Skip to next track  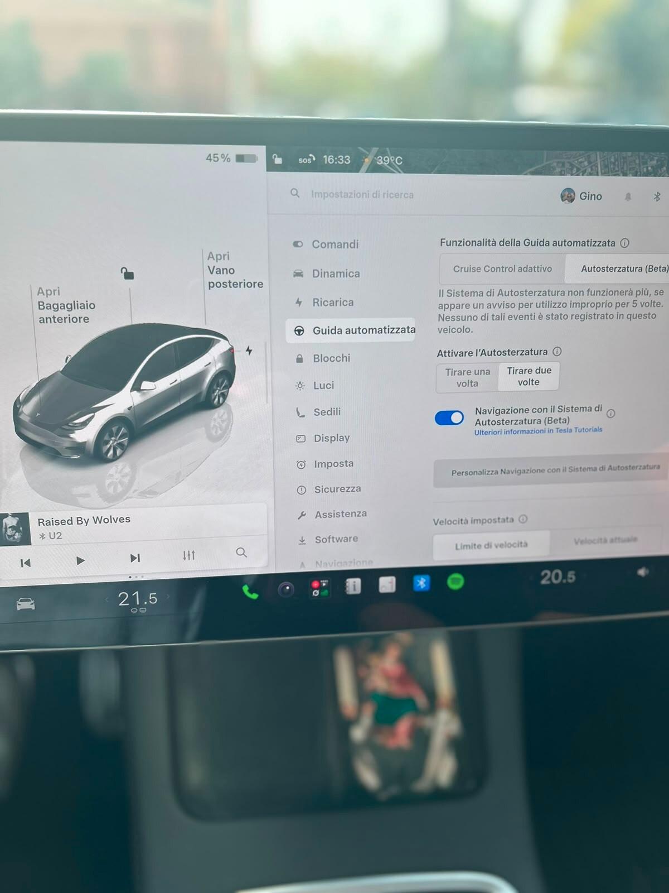point(135,558)
